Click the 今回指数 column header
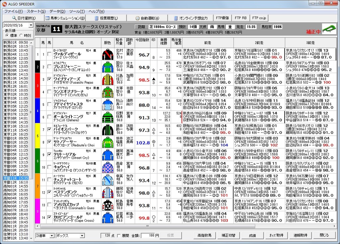This screenshot has width=340, height=244. [x=142, y=43]
